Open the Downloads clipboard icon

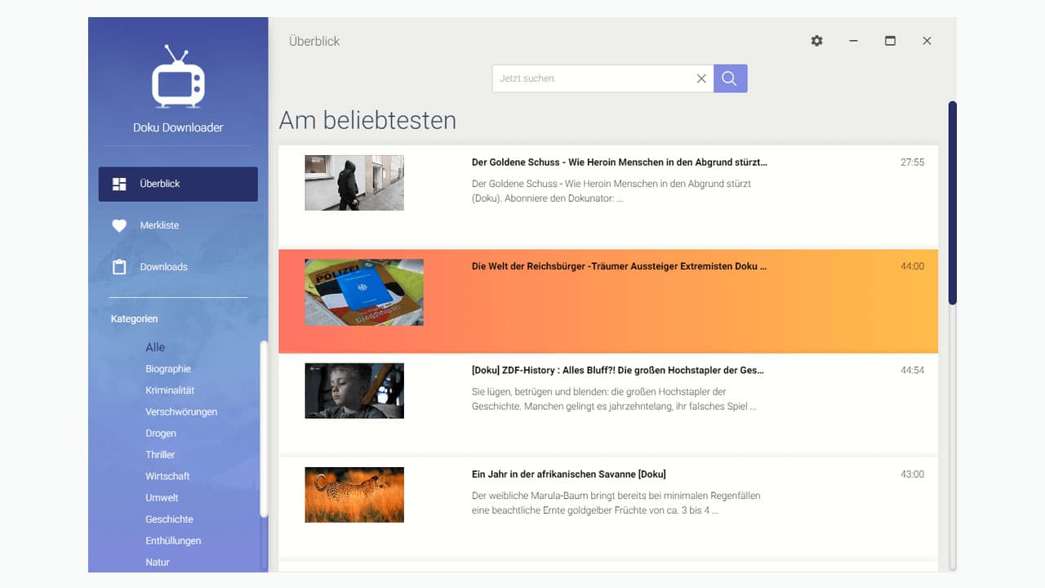point(118,266)
